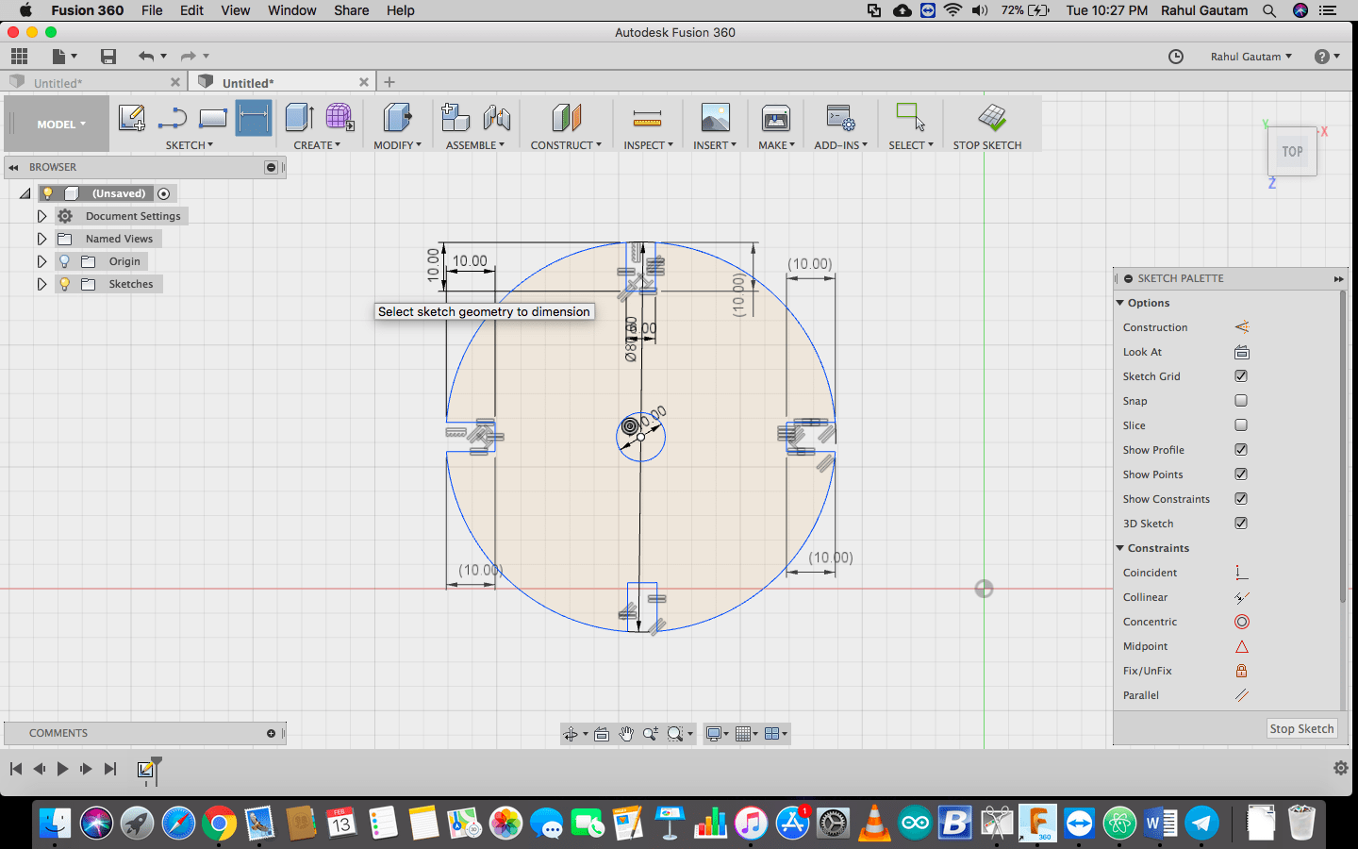The width and height of the screenshot is (1358, 849).
Task: Open the SKETCH dropdown menu
Action: pos(189,145)
